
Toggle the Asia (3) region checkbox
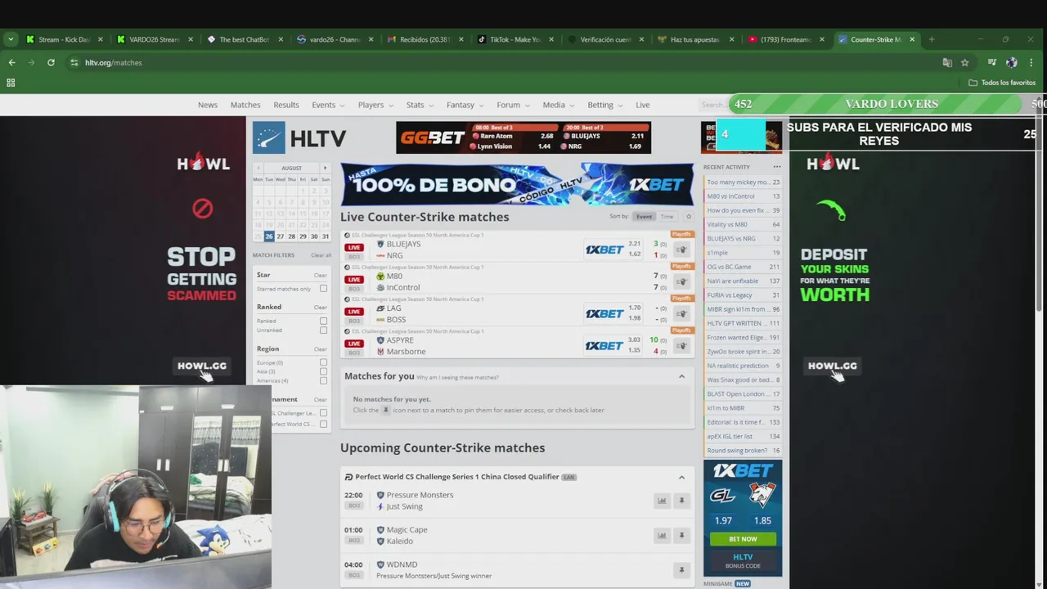(323, 371)
